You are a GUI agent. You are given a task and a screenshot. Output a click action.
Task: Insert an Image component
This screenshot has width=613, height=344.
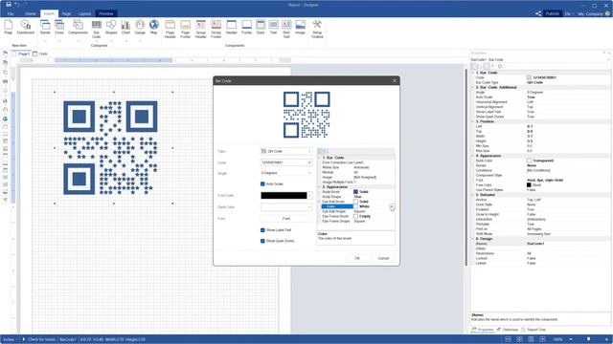300,28
